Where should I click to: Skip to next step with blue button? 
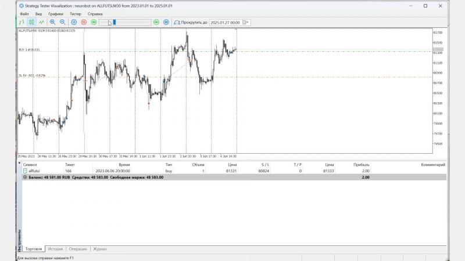pyautogui.click(x=166, y=22)
